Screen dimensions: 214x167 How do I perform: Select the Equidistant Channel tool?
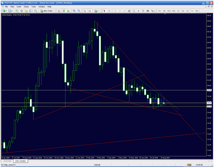(x=129, y=11)
